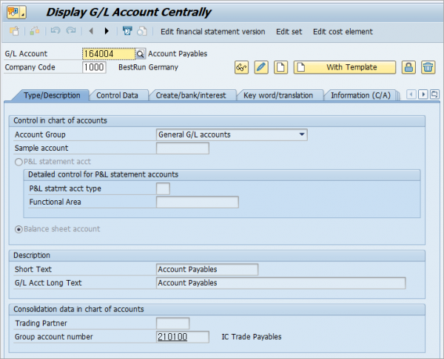
Task: Click 'Consolidation data in chart of accounts' header
Action: coord(78,310)
